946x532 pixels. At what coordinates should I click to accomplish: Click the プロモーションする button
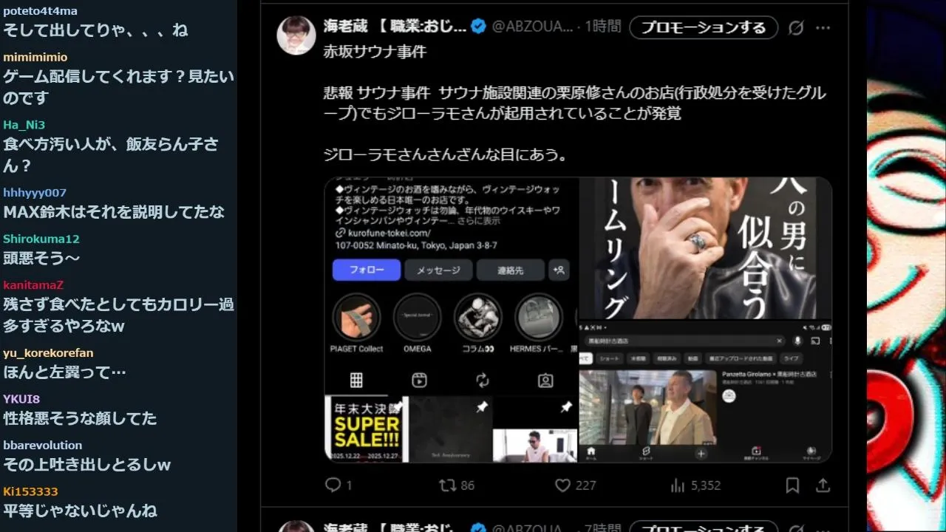coord(704,27)
